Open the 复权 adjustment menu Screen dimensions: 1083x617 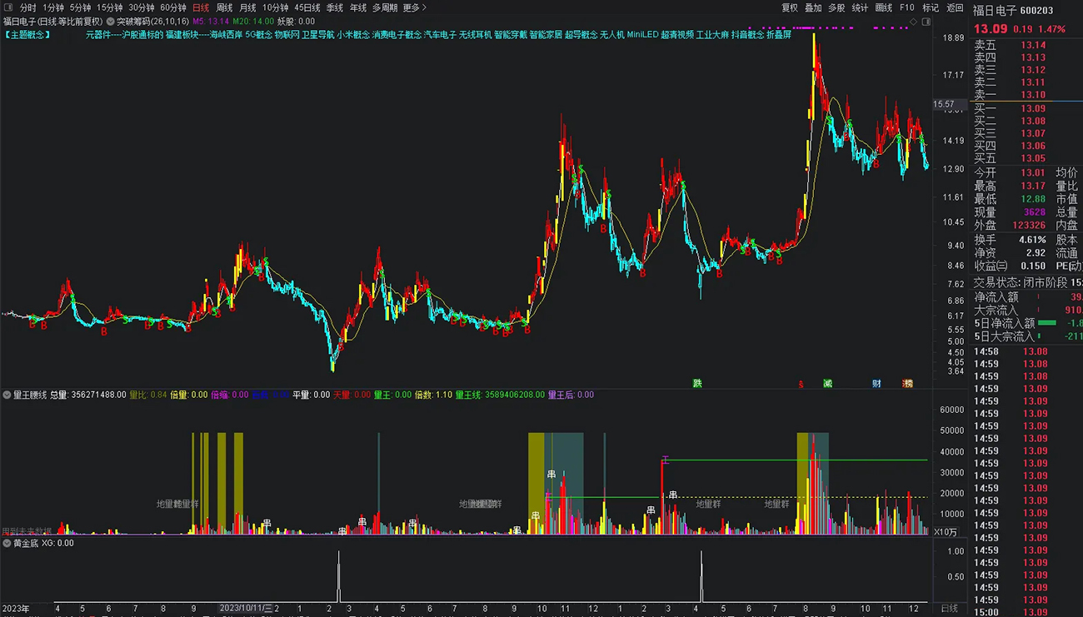[790, 7]
